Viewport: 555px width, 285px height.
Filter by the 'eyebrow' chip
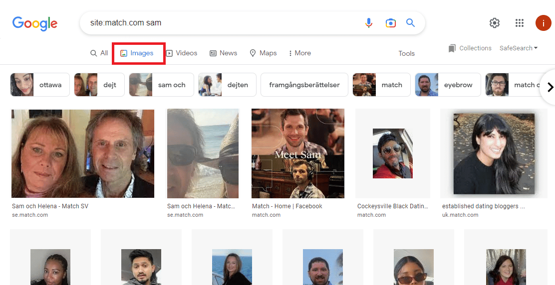coord(448,85)
